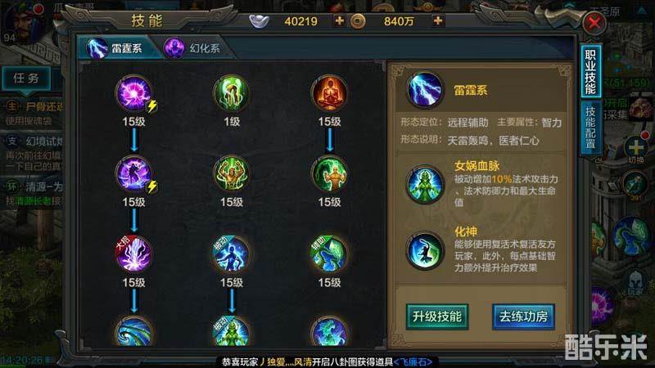Viewport: 655px width, 368px height.
Task: Switch to the 雷霆系 tab
Action: [118, 48]
